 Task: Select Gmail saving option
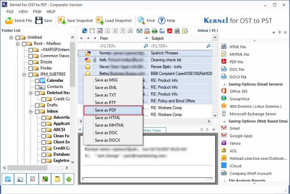click(x=235, y=128)
